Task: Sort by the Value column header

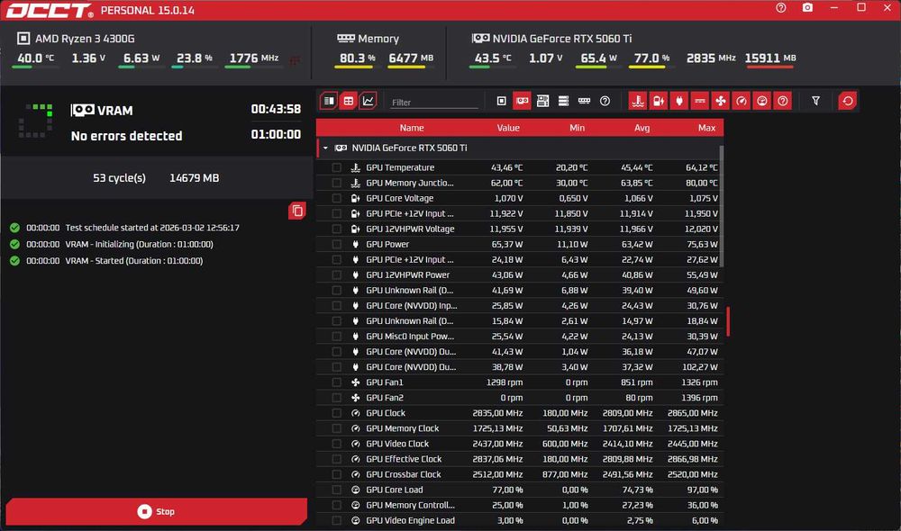Action: point(508,128)
